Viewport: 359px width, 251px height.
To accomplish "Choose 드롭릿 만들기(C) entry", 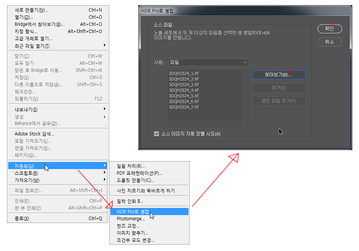I will [149, 180].
